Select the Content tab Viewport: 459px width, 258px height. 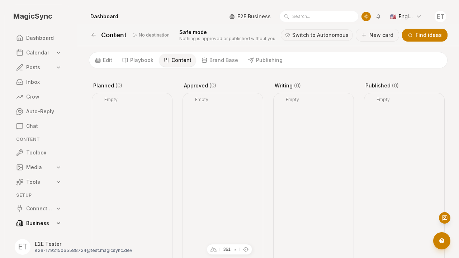tap(178, 60)
